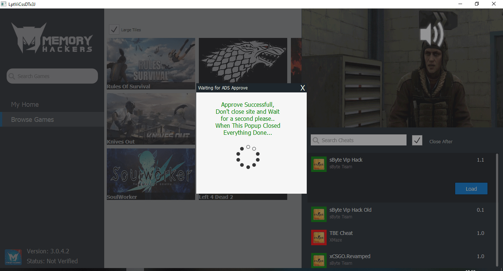The image size is (503, 271).
Task: Click the sByte Vip Hack title text
Action: [346, 160]
